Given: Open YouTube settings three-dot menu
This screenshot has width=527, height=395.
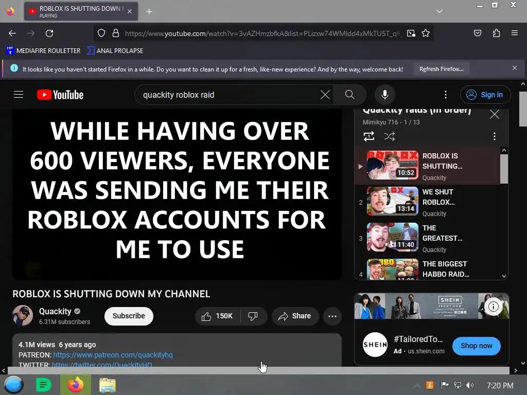Looking at the screenshot, I should [x=446, y=95].
